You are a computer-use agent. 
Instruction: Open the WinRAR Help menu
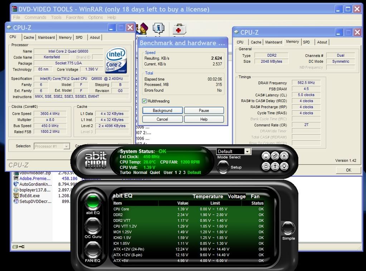(x=112, y=17)
